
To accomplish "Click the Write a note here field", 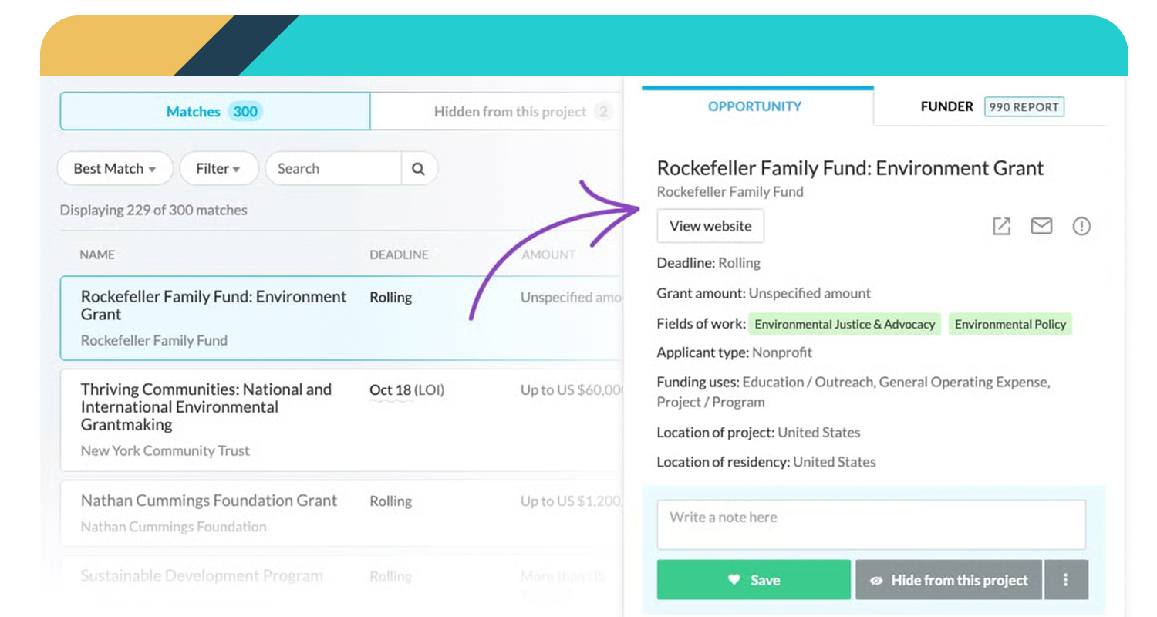I will click(x=871, y=524).
